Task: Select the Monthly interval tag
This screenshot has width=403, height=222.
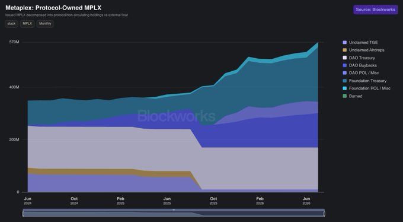Action: coord(45,24)
